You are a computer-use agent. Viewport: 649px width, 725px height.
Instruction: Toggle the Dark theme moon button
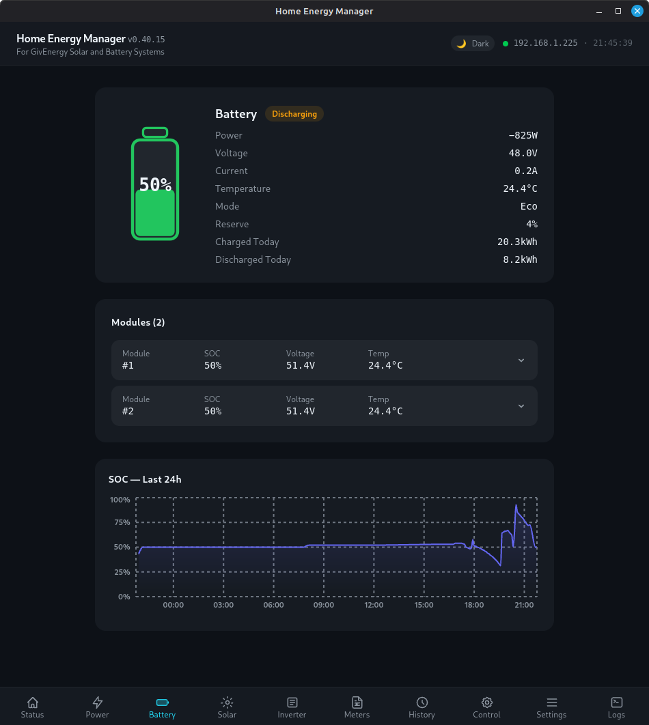tap(473, 44)
